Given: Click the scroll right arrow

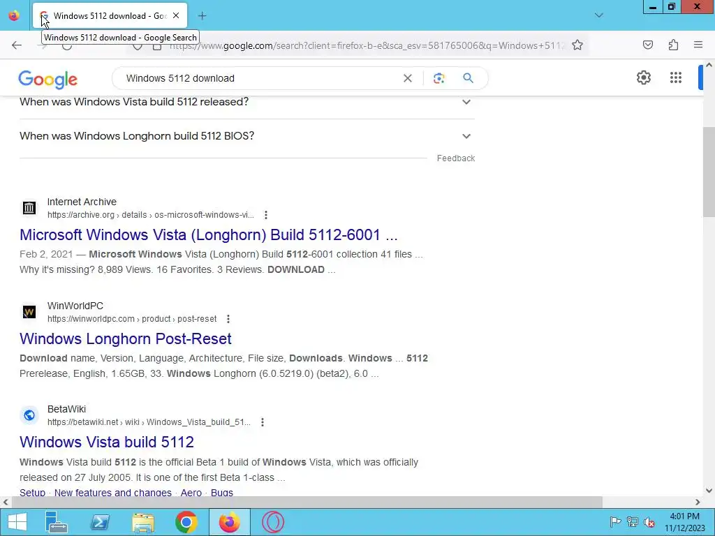Looking at the screenshot, I should coord(698,502).
